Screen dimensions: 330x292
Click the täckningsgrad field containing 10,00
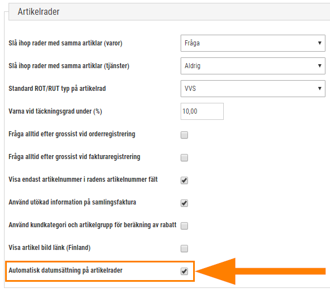tap(202, 111)
